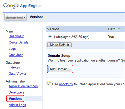View Cron Jobs
125x109 pixels.
[16, 55]
